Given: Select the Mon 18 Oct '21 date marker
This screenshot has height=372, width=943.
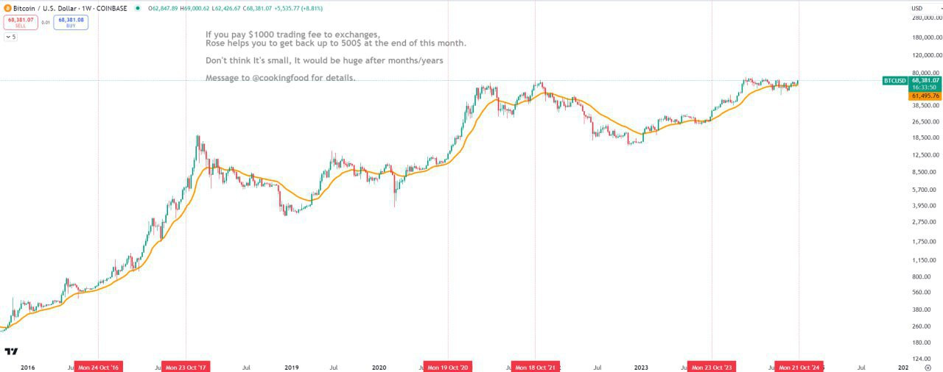Looking at the screenshot, I should (536, 367).
